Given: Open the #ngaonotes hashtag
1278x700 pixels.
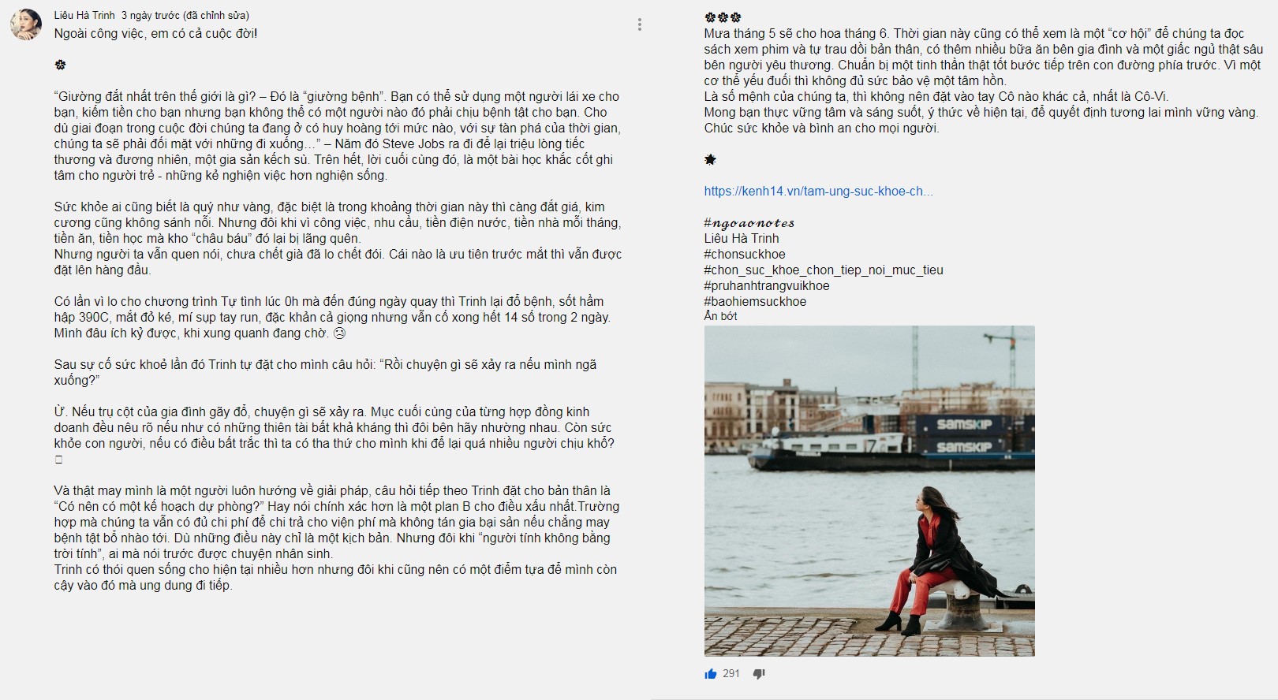Looking at the screenshot, I should [x=749, y=223].
